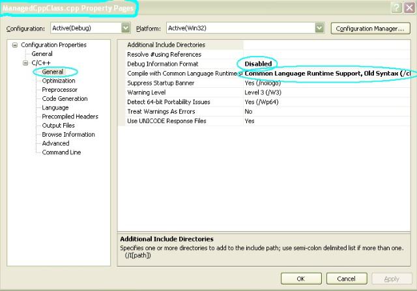This screenshot has width=417, height=291.
Task: Click the Disabled value for debug format
Action: [258, 64]
